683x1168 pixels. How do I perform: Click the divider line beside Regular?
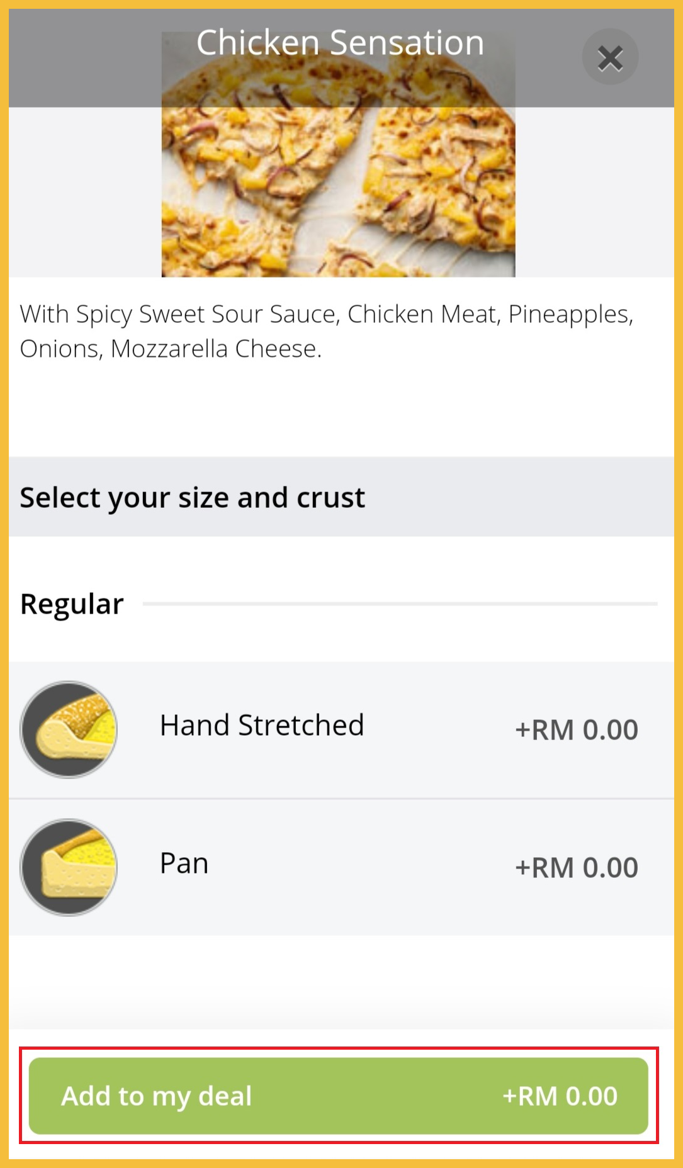(400, 604)
